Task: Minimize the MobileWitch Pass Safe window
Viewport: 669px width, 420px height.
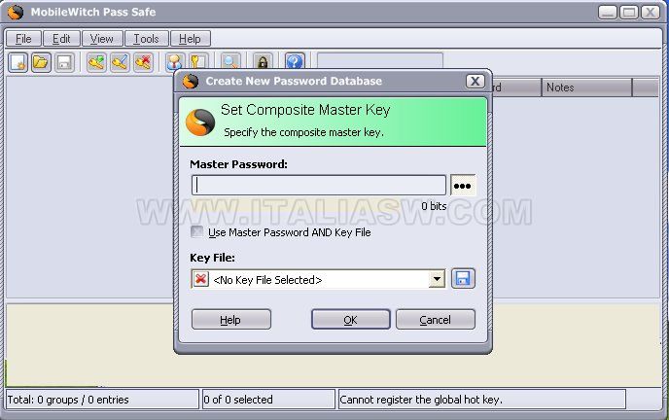Action: click(607, 12)
